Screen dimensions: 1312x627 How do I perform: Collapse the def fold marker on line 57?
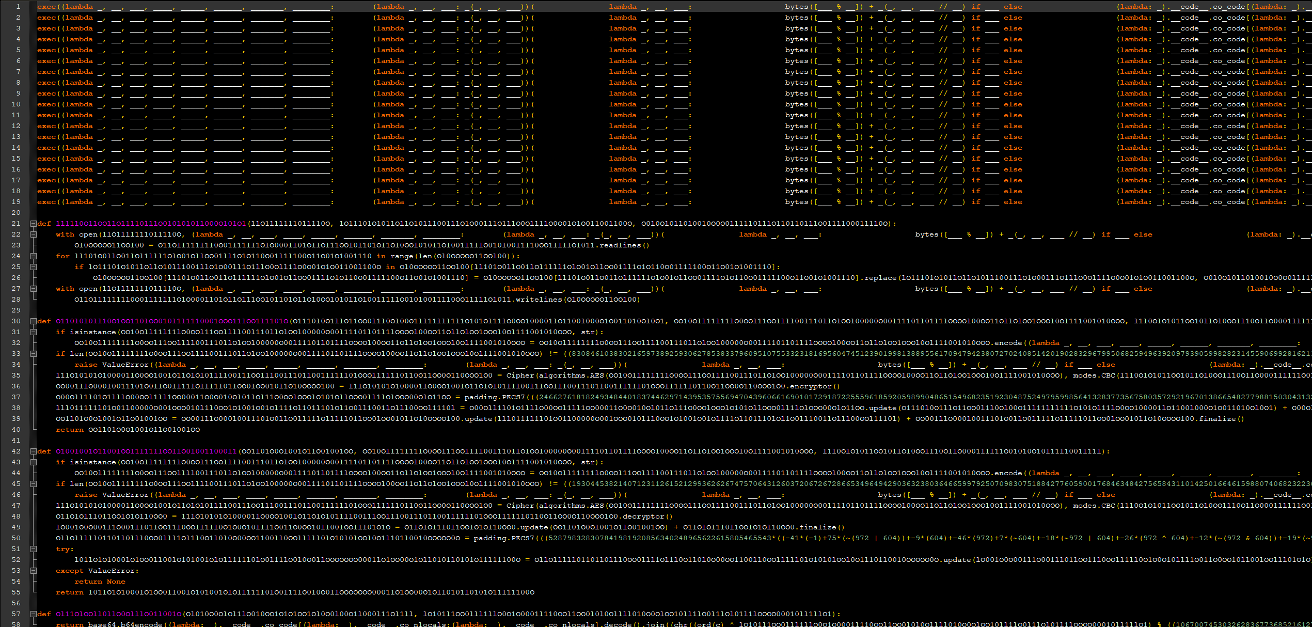pos(33,614)
